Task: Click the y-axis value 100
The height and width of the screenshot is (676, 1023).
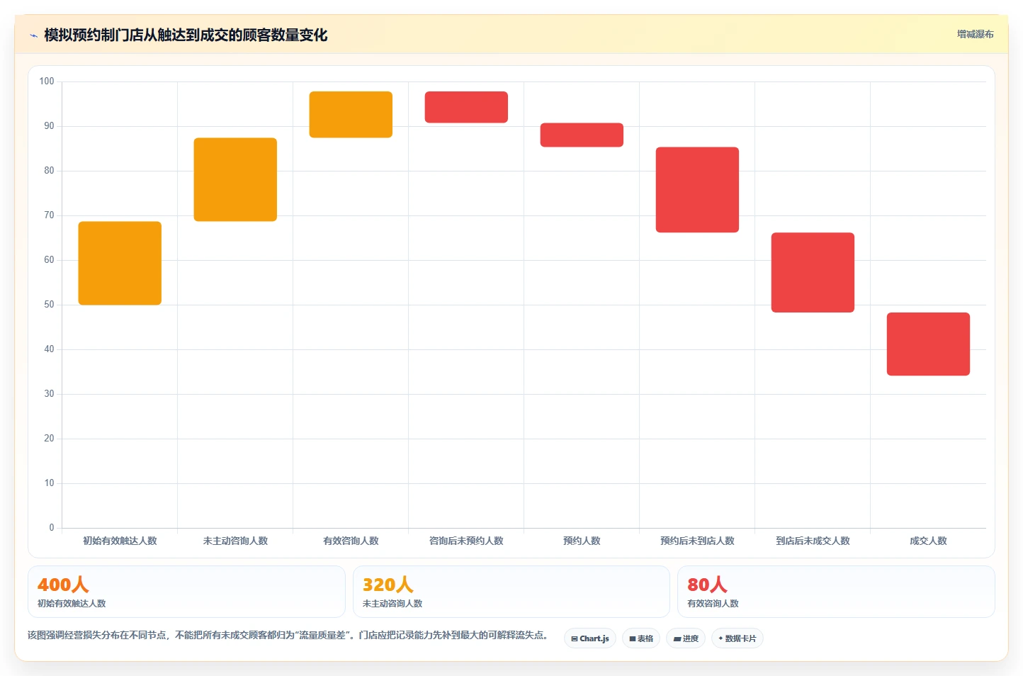Action: tap(47, 81)
